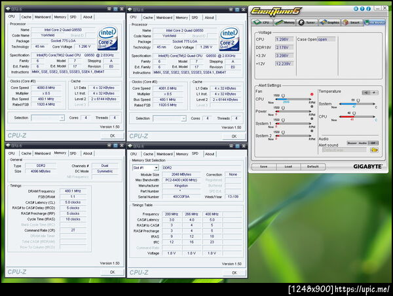Open the HW Monitor tab in EasyTune6
The image size is (393, 296).
click(x=376, y=22)
